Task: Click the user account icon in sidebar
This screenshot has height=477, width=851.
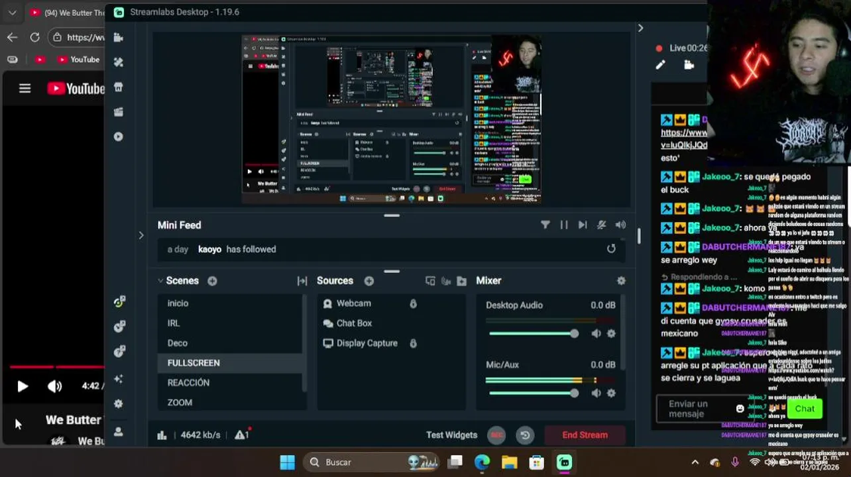Action: point(119,431)
